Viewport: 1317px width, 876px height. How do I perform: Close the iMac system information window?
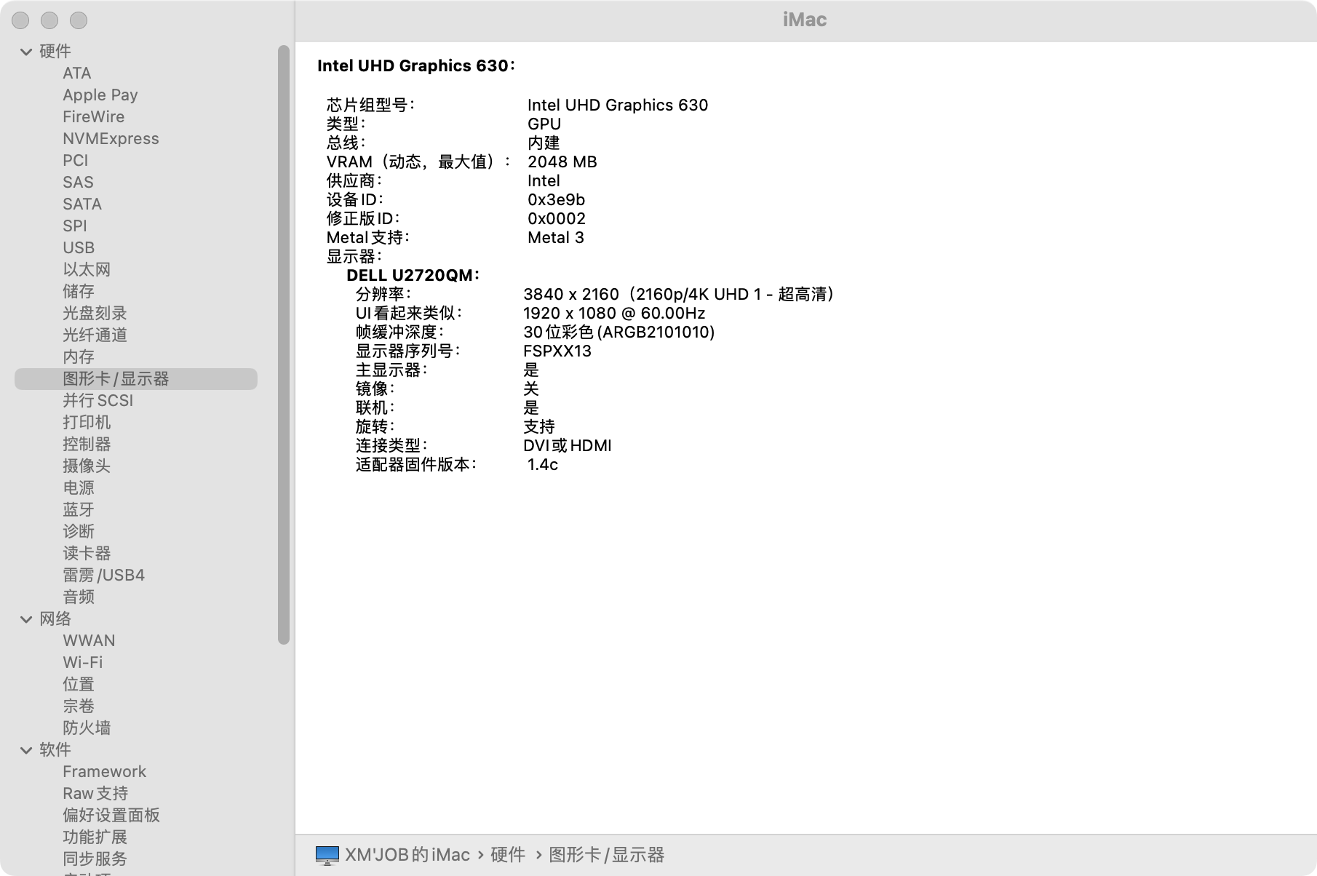coord(21,20)
